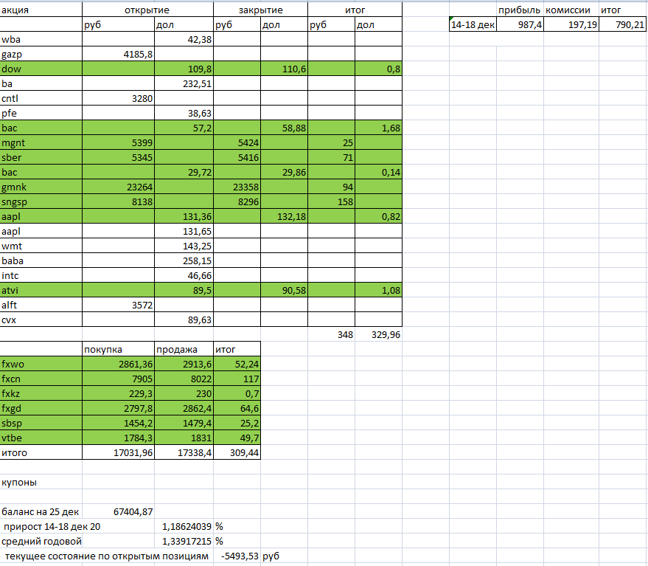Select sngsp result 158
This screenshot has width=648, height=566.
click(x=331, y=201)
